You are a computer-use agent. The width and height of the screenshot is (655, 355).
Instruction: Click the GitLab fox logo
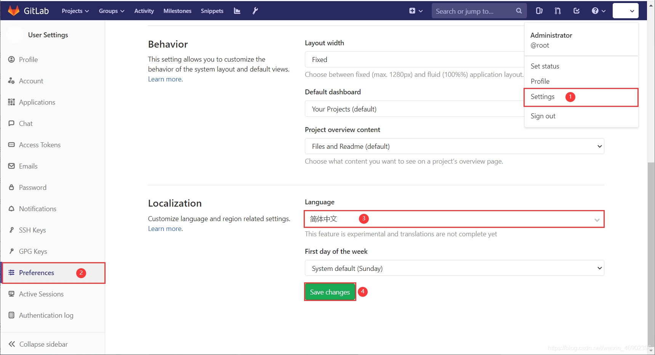[14, 11]
